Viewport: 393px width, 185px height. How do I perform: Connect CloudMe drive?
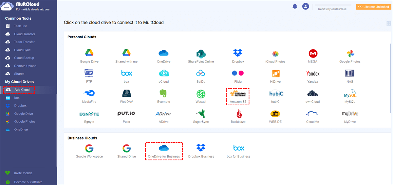[313, 116]
